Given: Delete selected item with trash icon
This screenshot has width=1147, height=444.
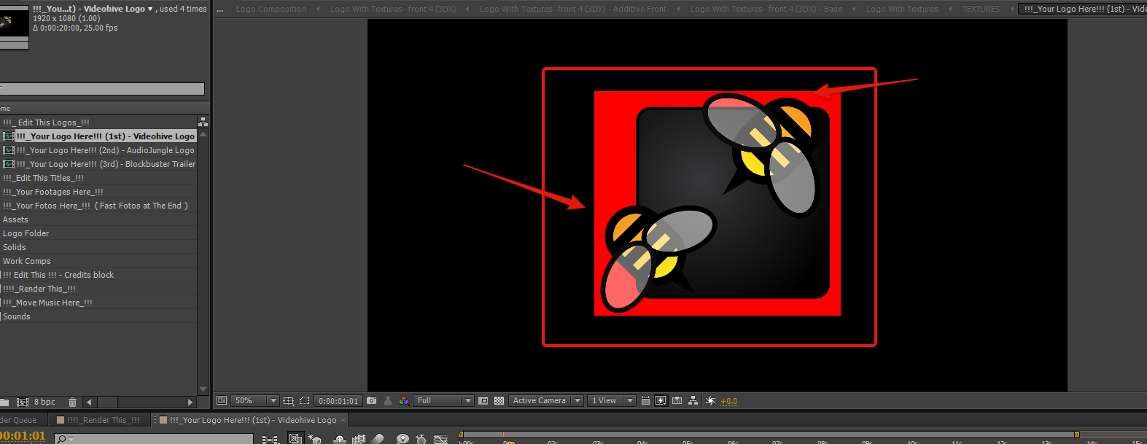Looking at the screenshot, I should click(x=72, y=402).
